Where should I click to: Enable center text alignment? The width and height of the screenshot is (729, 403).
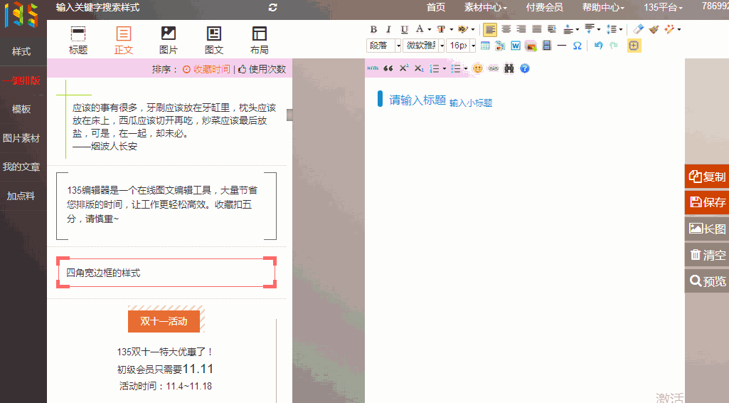506,29
